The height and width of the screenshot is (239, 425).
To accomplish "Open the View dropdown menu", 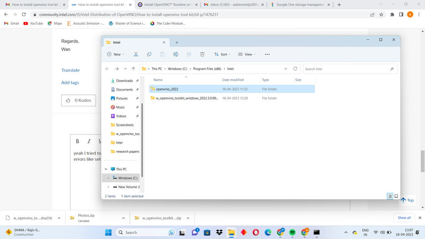I will [247, 54].
